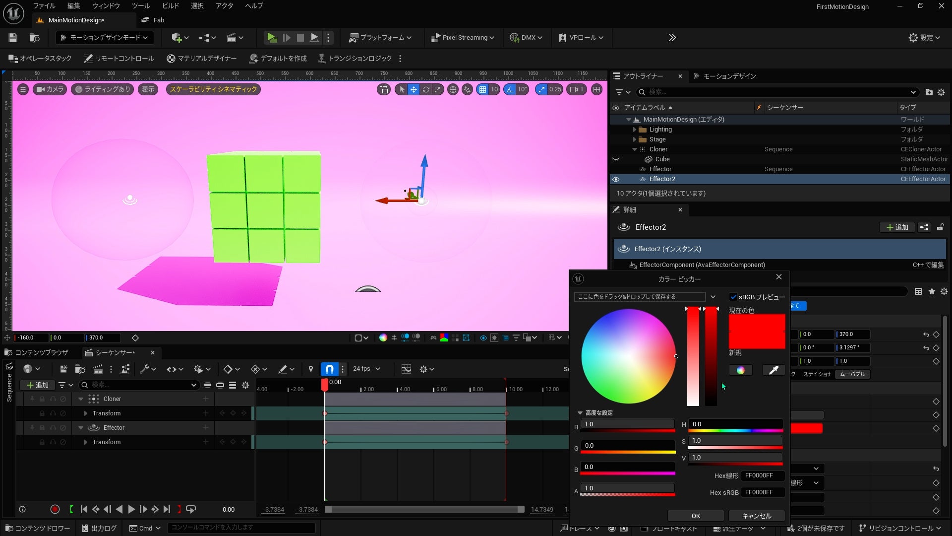
Task: Open the Build menu
Action: (x=170, y=6)
